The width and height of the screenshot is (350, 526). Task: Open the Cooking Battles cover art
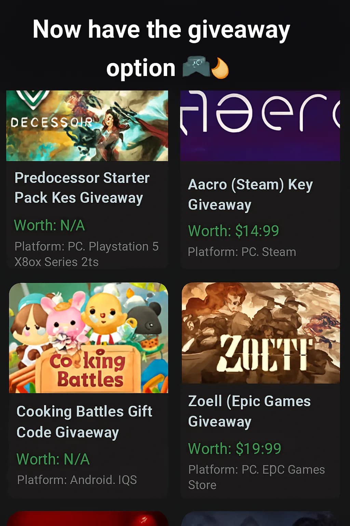pos(89,338)
